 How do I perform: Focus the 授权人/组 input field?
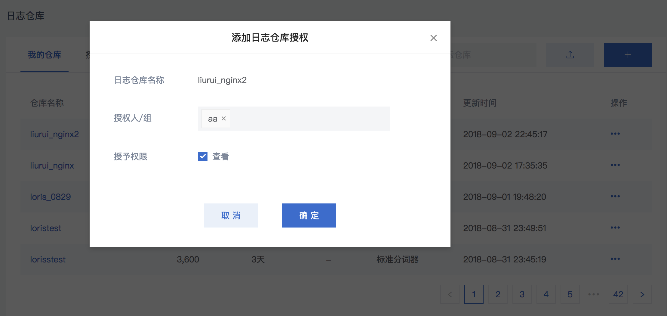click(x=294, y=119)
